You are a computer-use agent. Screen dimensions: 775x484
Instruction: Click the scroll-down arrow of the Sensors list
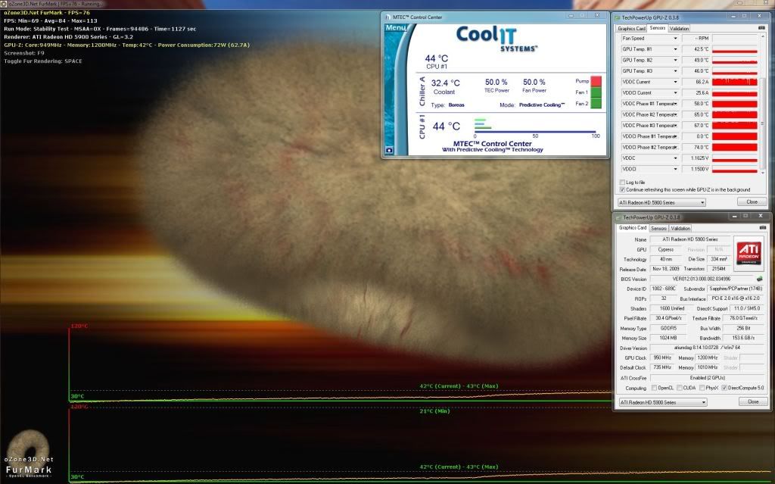click(x=763, y=172)
